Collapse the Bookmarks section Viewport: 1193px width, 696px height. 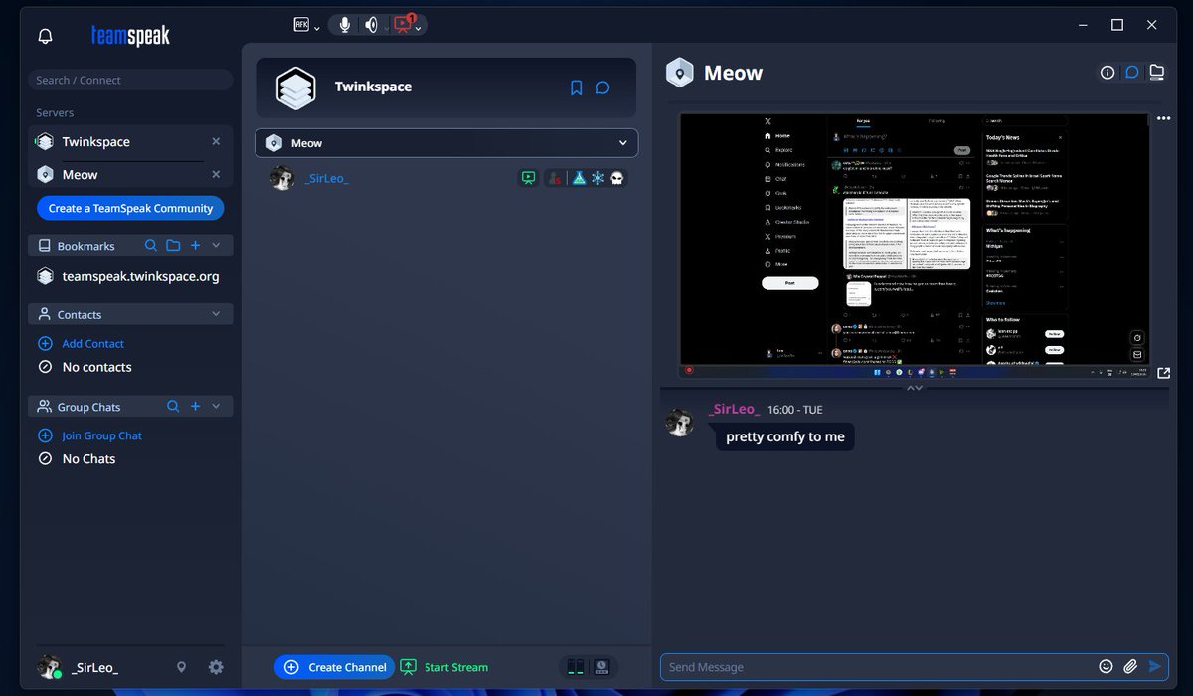pyautogui.click(x=216, y=245)
